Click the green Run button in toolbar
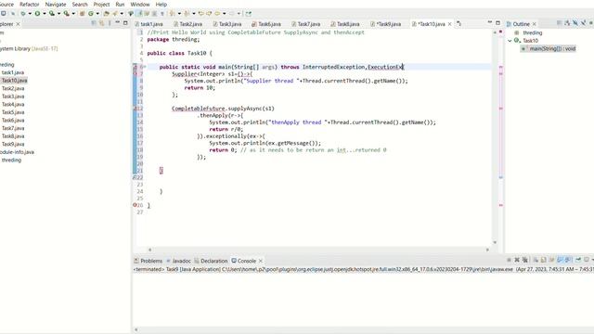594x334 pixels. point(37,14)
